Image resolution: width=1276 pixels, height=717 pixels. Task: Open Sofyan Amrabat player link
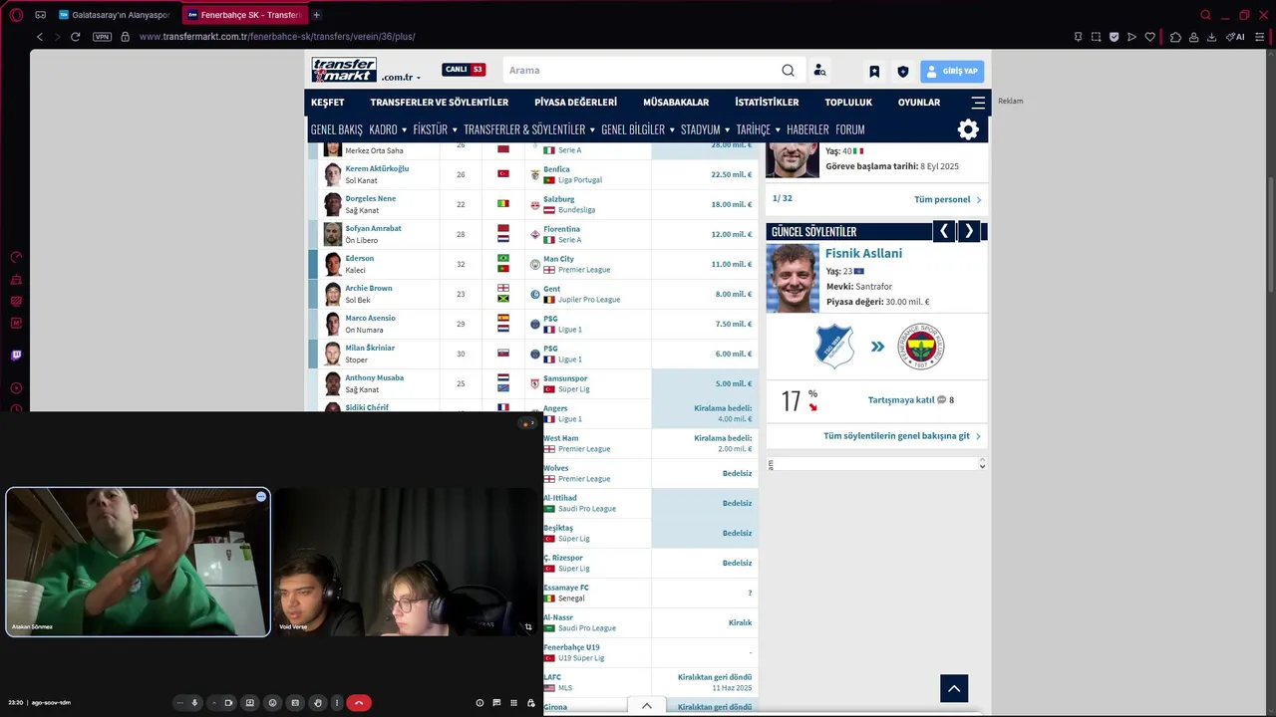tap(373, 228)
